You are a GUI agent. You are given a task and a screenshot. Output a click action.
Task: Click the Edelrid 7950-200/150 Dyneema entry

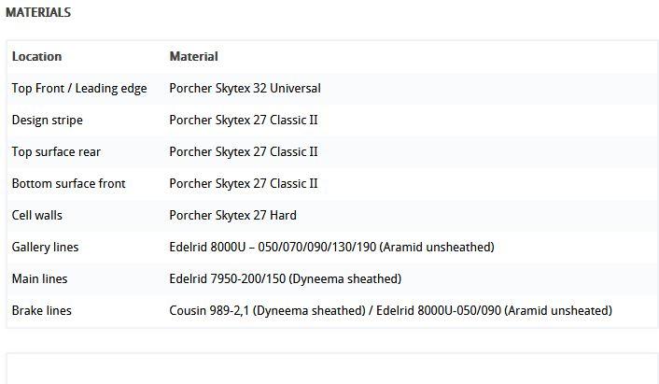[286, 278]
